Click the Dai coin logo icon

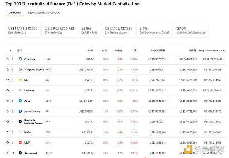[20, 80]
